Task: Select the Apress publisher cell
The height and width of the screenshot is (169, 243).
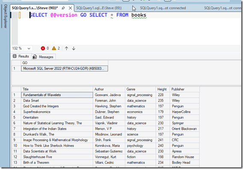Action: click(185, 151)
